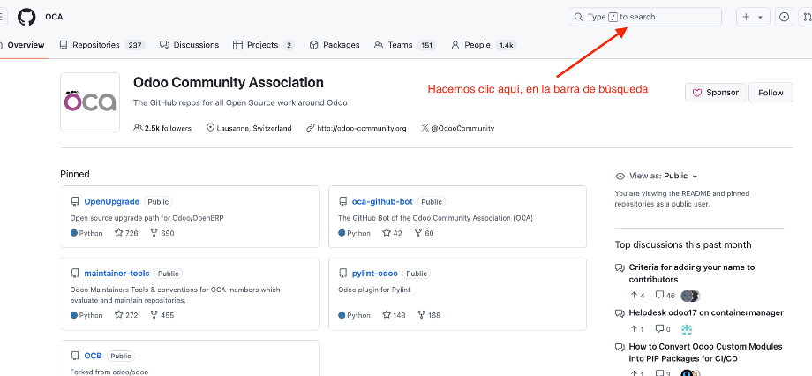This screenshot has width=812, height=376.
Task: Click the Follow button
Action: click(x=771, y=93)
